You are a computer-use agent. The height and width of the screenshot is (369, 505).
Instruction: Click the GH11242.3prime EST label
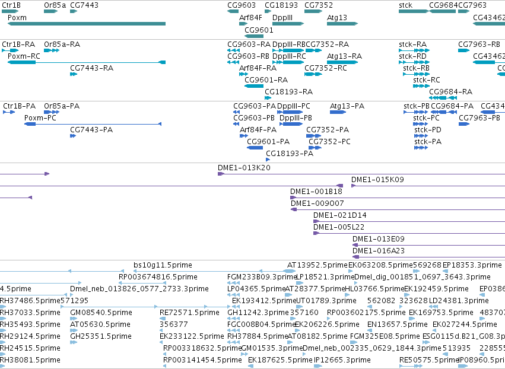coord(258,313)
